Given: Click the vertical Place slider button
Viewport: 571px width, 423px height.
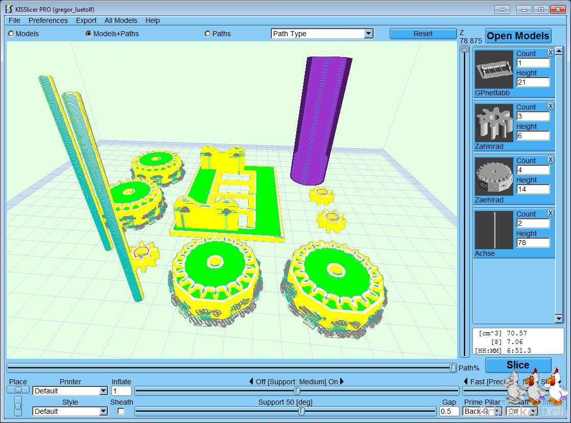Looking at the screenshot, I should [18, 406].
